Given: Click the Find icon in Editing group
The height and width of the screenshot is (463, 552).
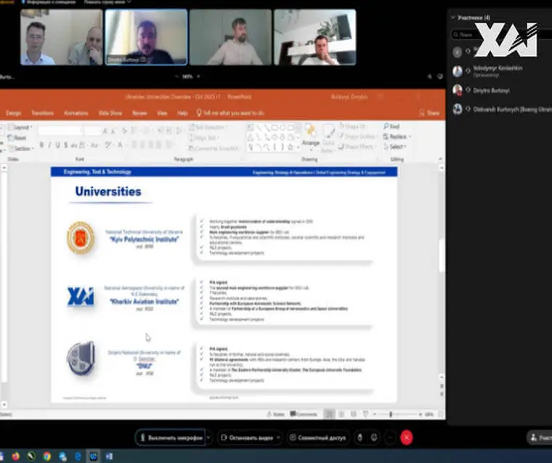Looking at the screenshot, I should pos(393,126).
